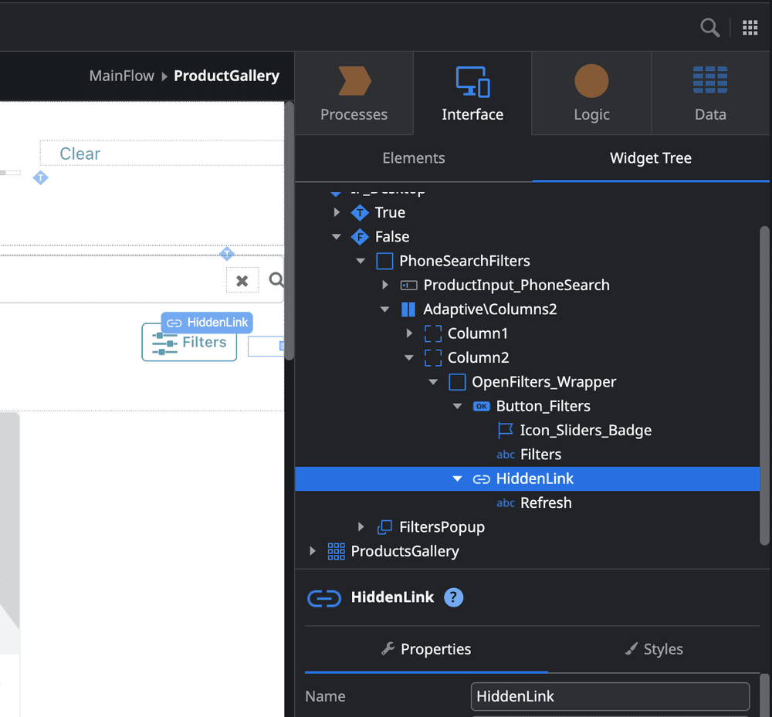Switch to the Elements tab
Image resolution: width=772 pixels, height=717 pixels.
414,158
